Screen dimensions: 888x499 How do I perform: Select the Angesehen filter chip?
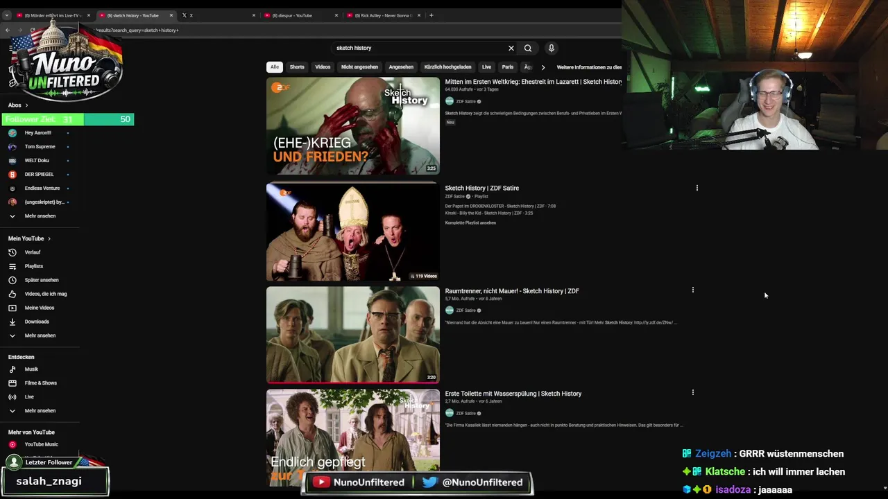401,67
